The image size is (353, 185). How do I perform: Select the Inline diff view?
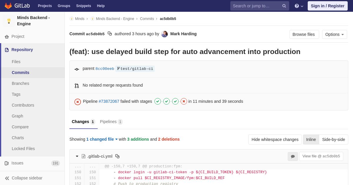click(x=311, y=139)
